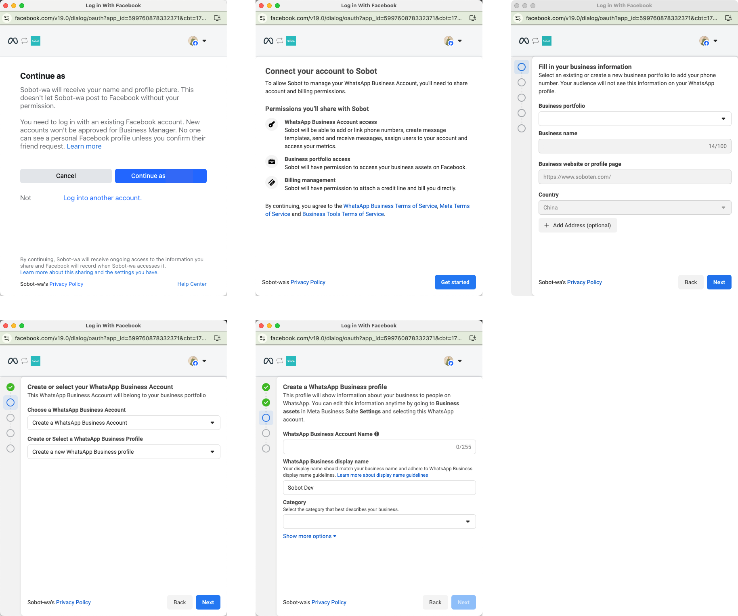The height and width of the screenshot is (616, 738).
Task: Open Create or Select WhatsApp Business Profile dropdown
Action: pos(124,452)
